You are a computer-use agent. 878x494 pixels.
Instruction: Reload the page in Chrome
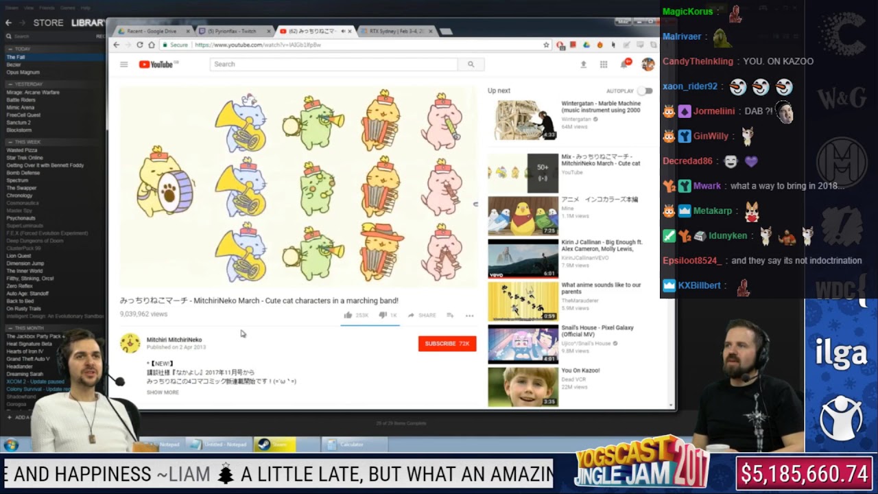[140, 45]
